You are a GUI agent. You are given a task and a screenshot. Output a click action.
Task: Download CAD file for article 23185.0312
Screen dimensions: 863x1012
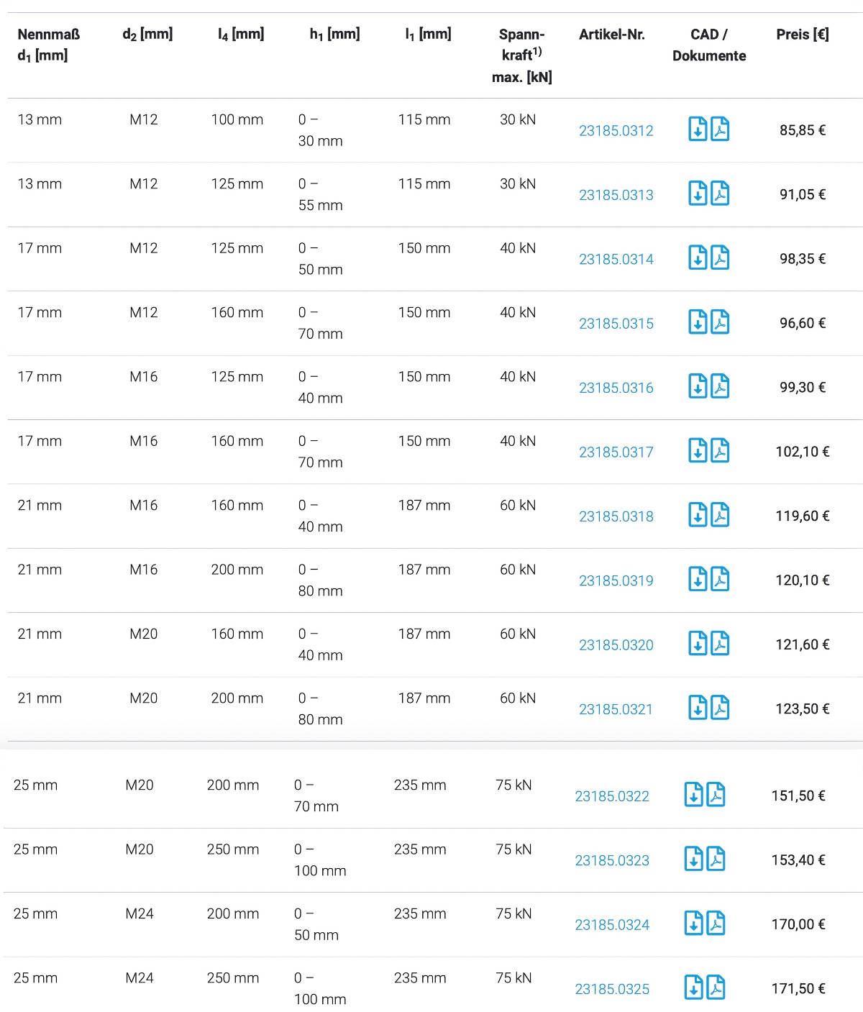[698, 129]
